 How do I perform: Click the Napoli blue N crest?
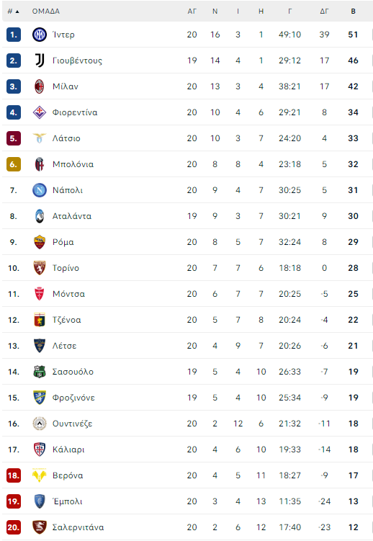click(x=40, y=190)
